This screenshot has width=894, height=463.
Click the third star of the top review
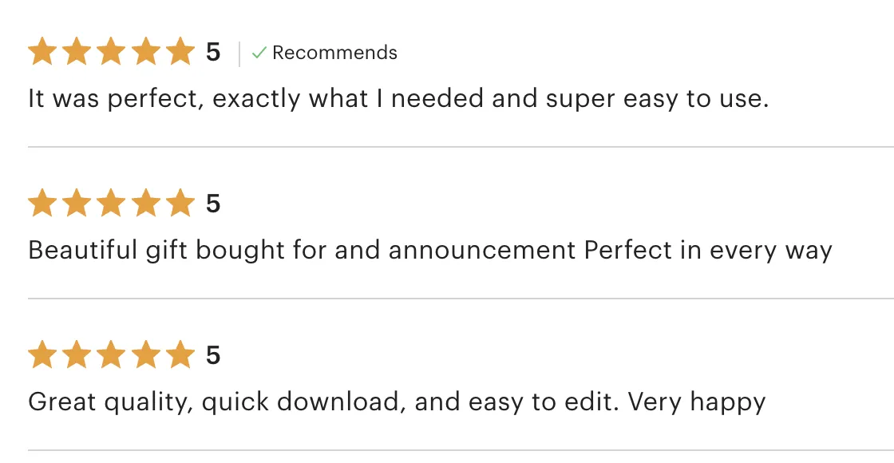(111, 51)
